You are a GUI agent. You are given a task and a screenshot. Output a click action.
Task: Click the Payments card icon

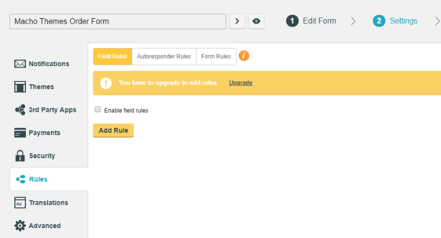20,133
